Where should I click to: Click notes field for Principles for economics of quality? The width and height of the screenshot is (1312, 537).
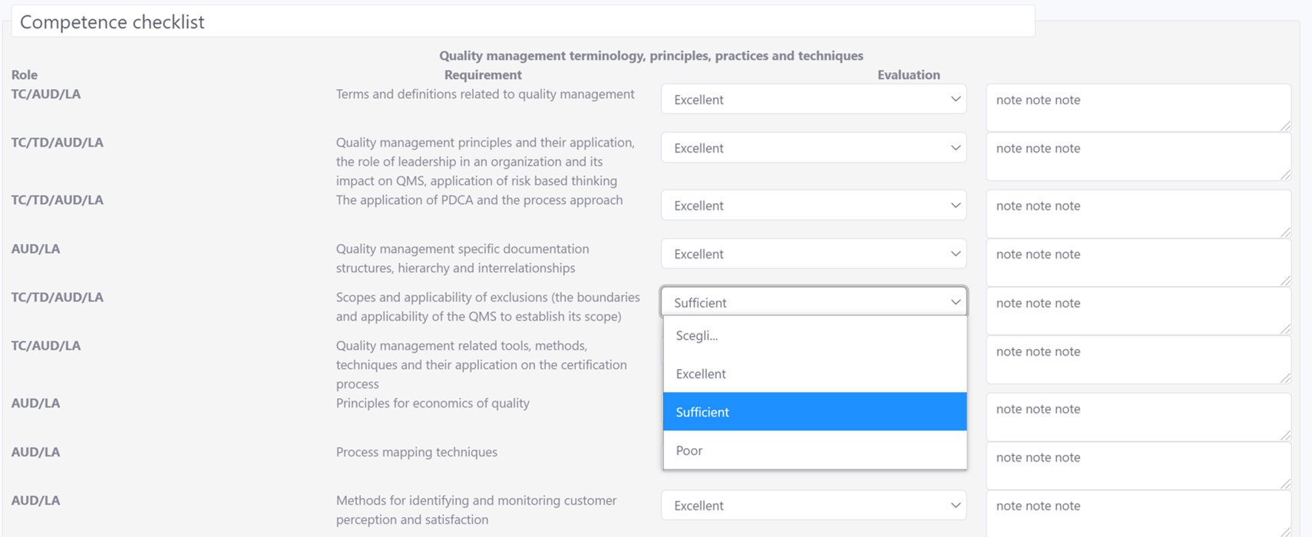[x=1137, y=417]
